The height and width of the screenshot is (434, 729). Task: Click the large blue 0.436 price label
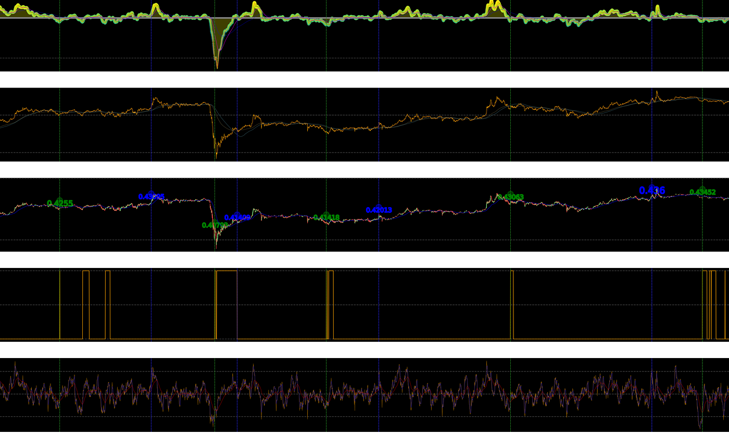coord(652,190)
